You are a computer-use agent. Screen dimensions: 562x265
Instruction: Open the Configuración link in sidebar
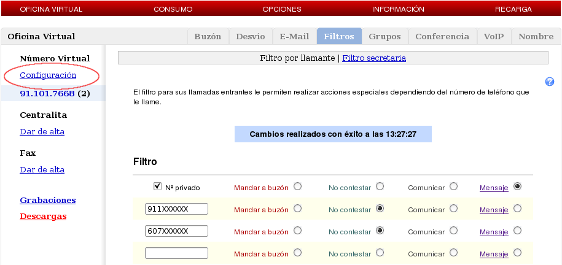click(x=48, y=75)
